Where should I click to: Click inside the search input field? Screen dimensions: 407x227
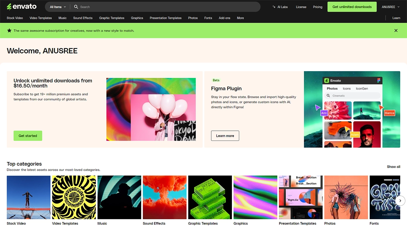point(136,7)
